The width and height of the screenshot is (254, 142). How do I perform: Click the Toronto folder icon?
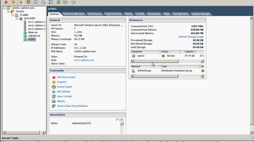(x=12, y=11)
